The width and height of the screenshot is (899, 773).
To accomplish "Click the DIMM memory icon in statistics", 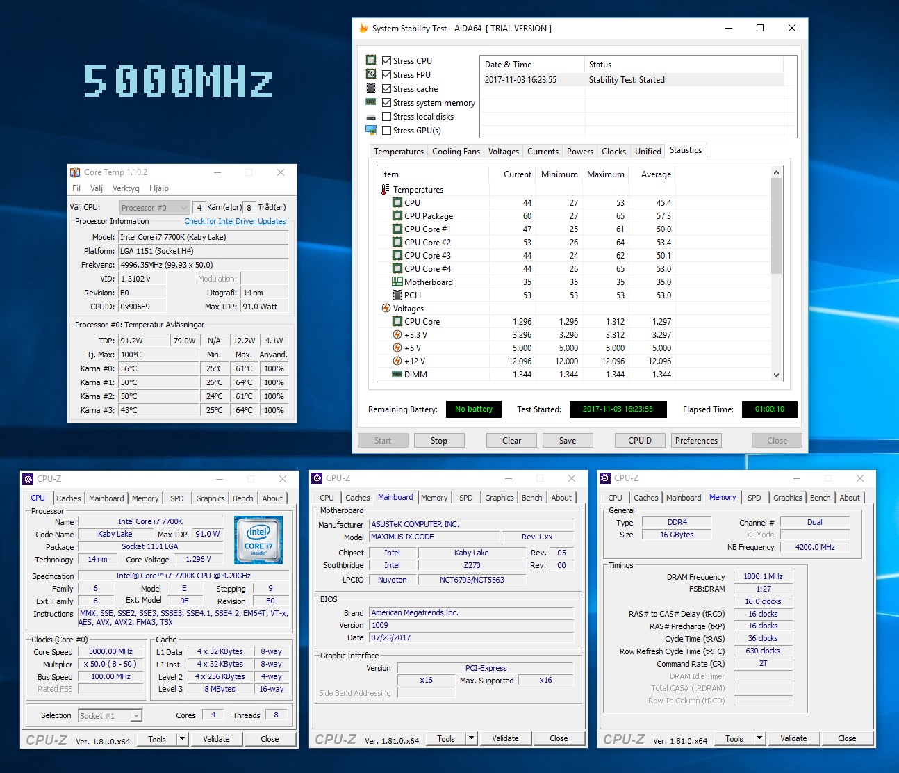I will (397, 374).
